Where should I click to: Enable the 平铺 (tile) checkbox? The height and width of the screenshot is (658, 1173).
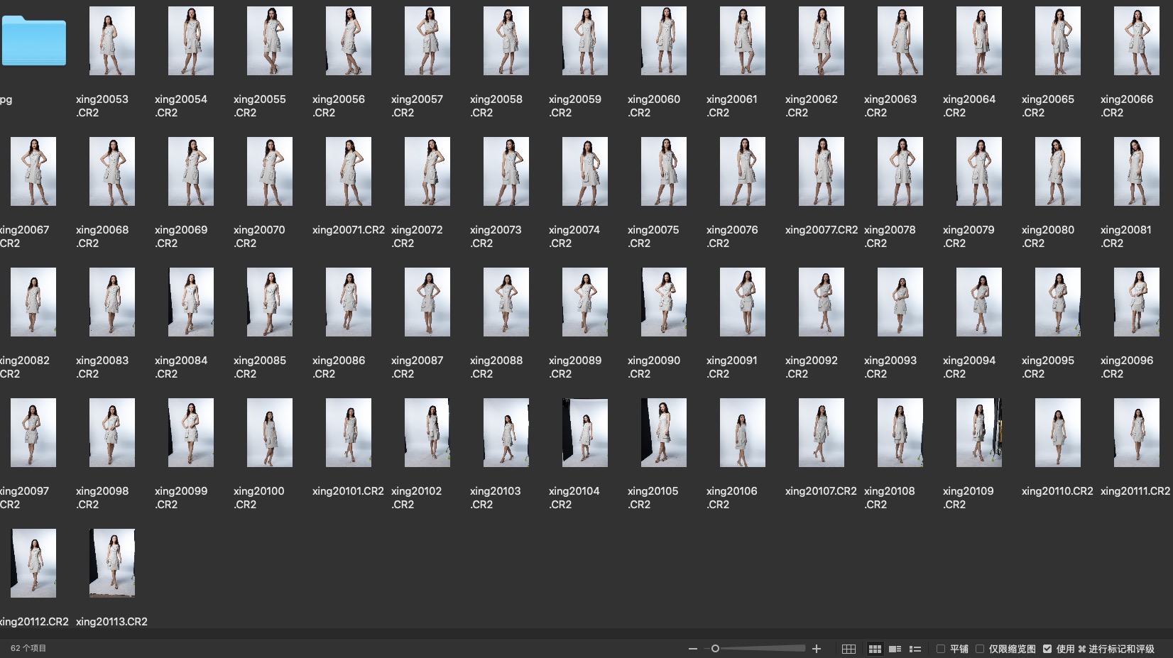tap(941, 649)
